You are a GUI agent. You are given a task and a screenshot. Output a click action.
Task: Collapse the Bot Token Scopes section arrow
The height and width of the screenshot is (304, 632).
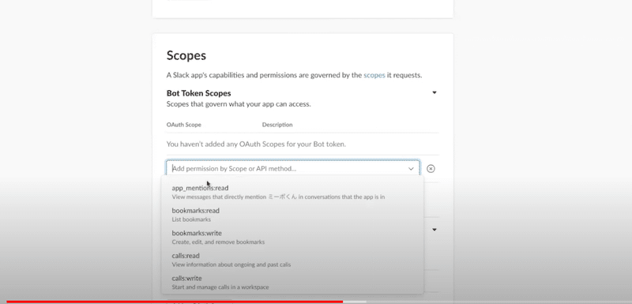point(434,92)
